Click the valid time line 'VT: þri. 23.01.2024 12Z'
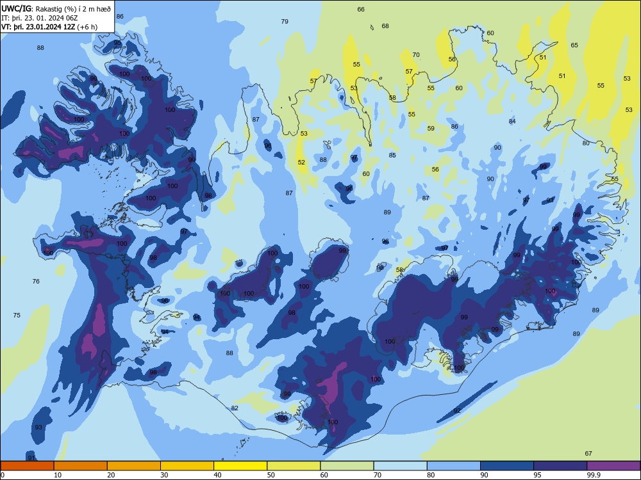The image size is (641, 480). coord(38,27)
